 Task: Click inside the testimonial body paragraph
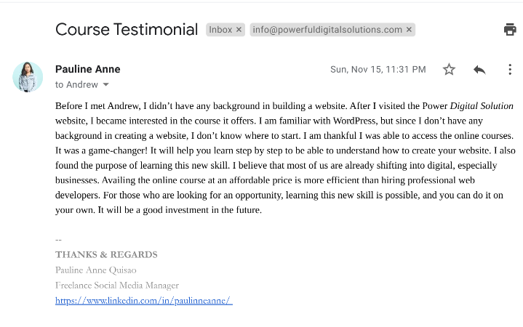(x=284, y=158)
